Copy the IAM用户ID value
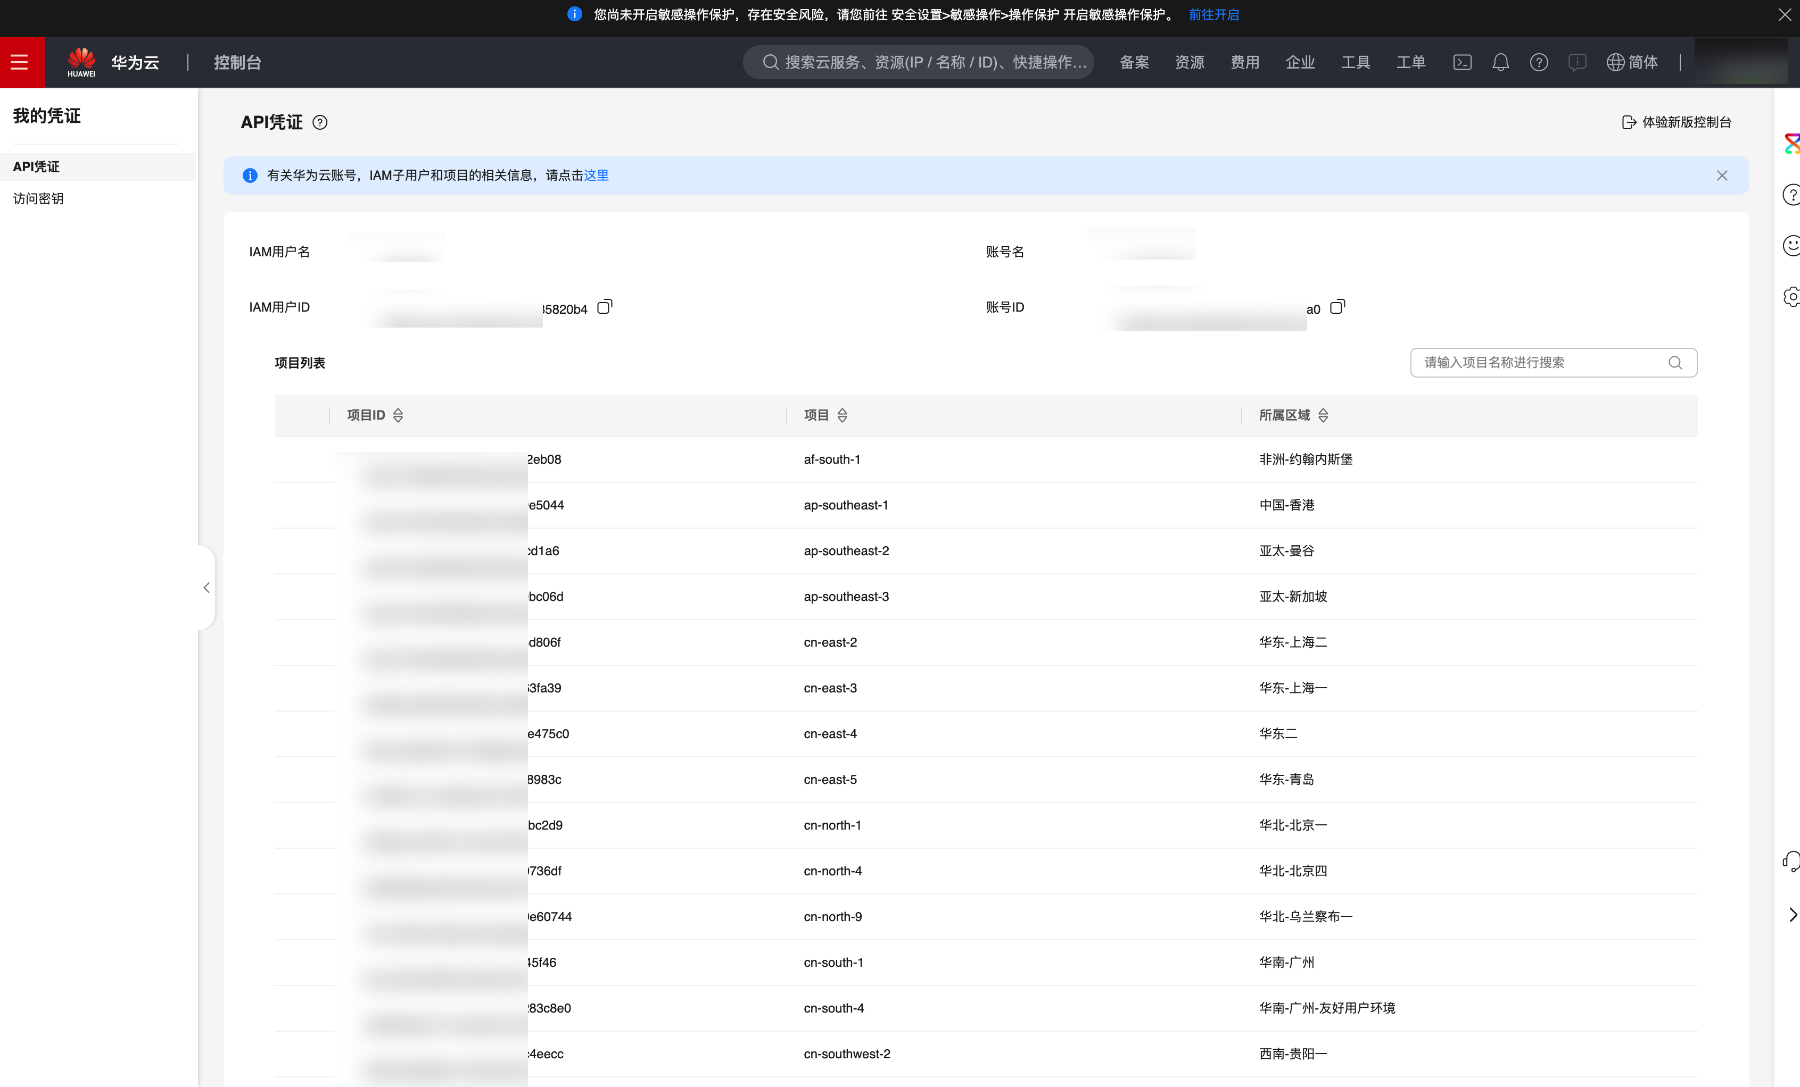The width and height of the screenshot is (1800, 1087). coord(604,307)
